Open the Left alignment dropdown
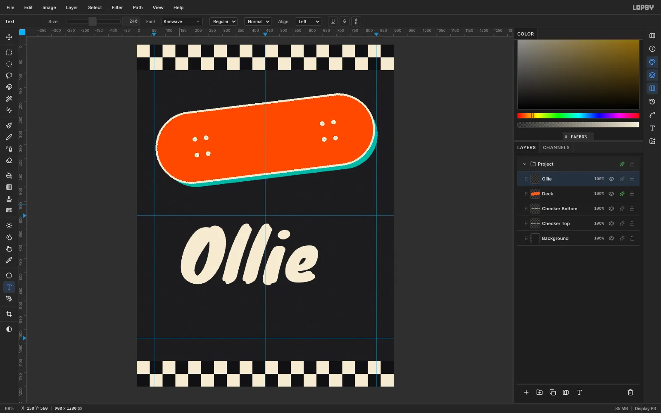Screen dimensions: 661x413 click(x=308, y=21)
